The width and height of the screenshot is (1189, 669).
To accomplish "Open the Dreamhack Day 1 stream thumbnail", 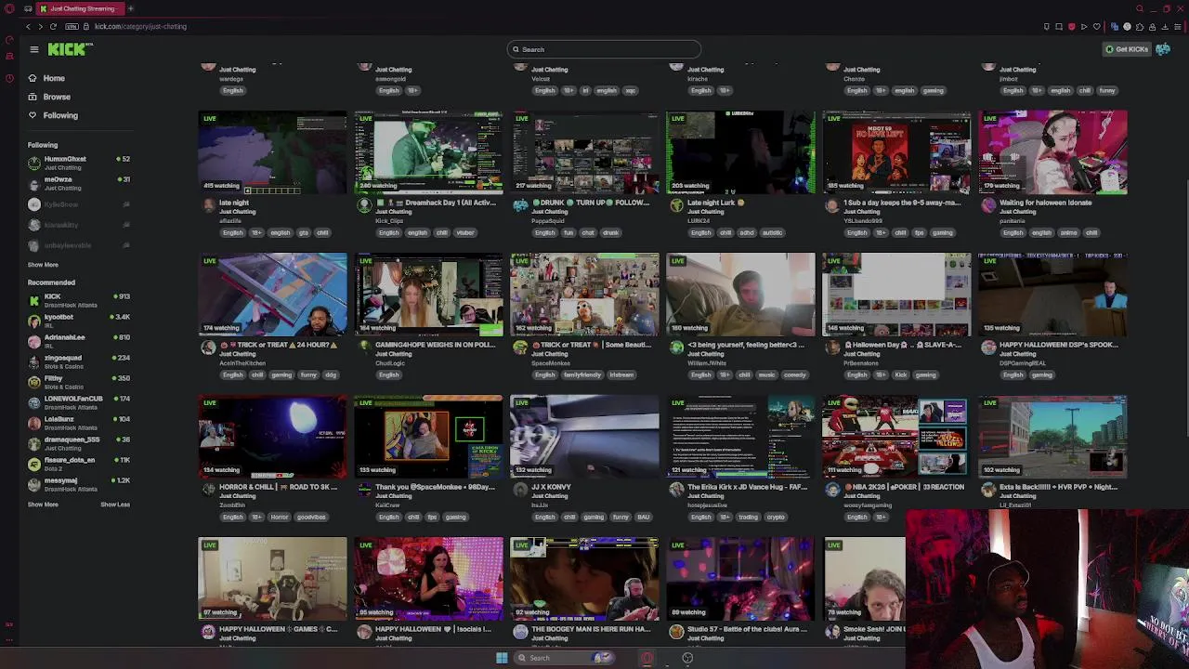I will (x=428, y=152).
